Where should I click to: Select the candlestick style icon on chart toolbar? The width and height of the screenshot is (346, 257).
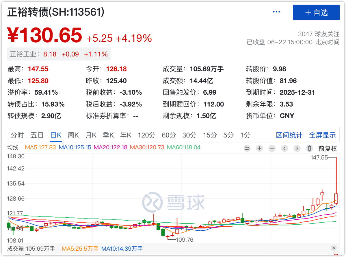pyautogui.click(x=309, y=148)
